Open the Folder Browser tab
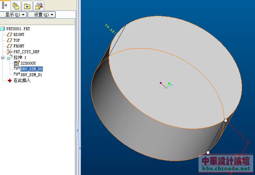The width and height of the screenshot is (255, 175). tap(15, 5)
